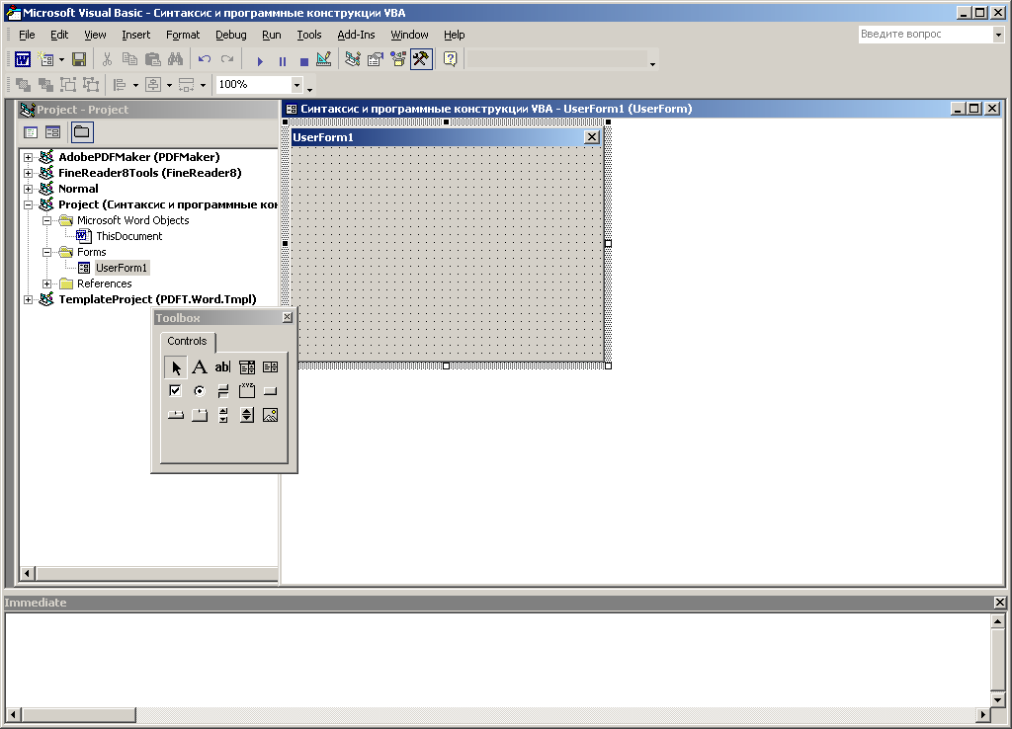
Task: Select the Frame control in the Toolbox
Action: [246, 391]
